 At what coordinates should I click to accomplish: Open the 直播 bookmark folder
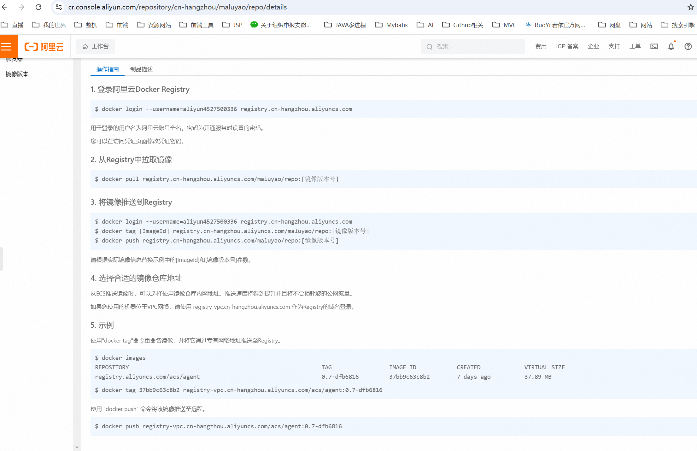13,25
